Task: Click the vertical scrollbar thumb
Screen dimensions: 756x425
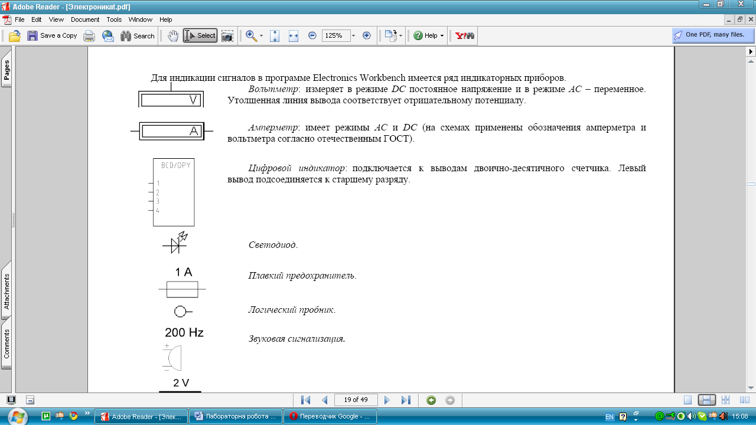Action: point(751,184)
